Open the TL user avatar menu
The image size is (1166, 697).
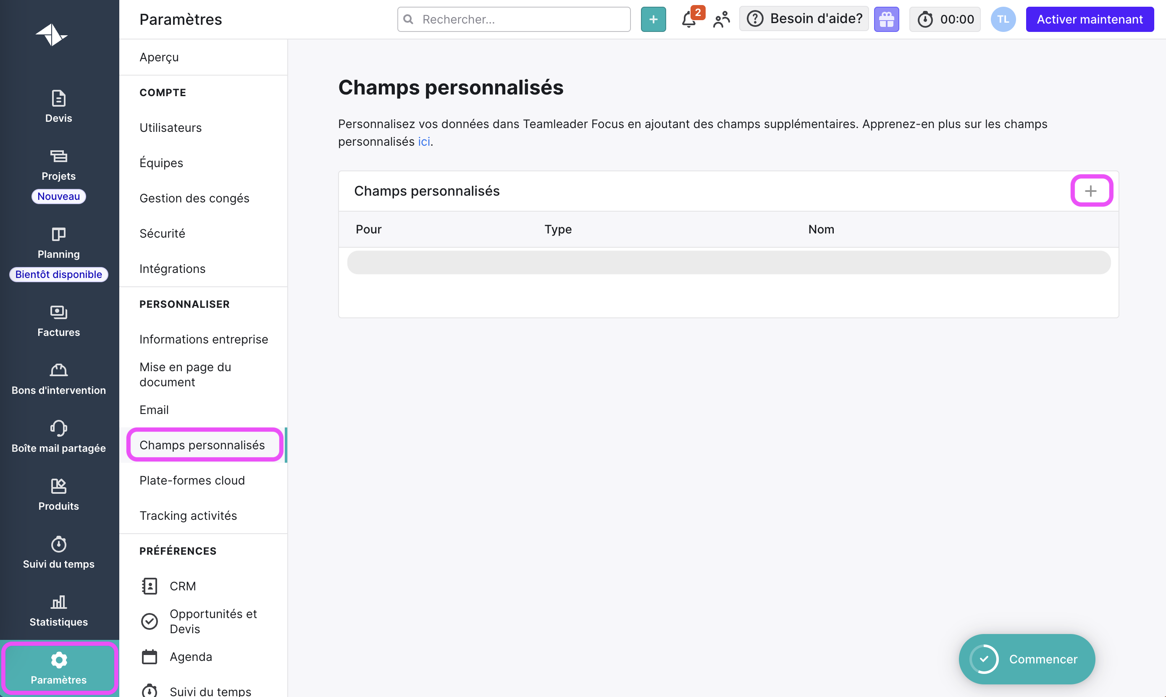coord(1003,19)
